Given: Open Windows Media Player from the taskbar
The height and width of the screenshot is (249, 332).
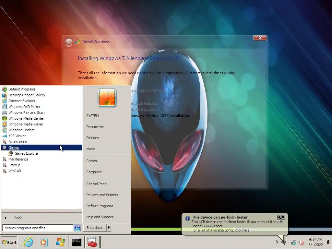Looking at the screenshot, I should (x=44, y=242).
